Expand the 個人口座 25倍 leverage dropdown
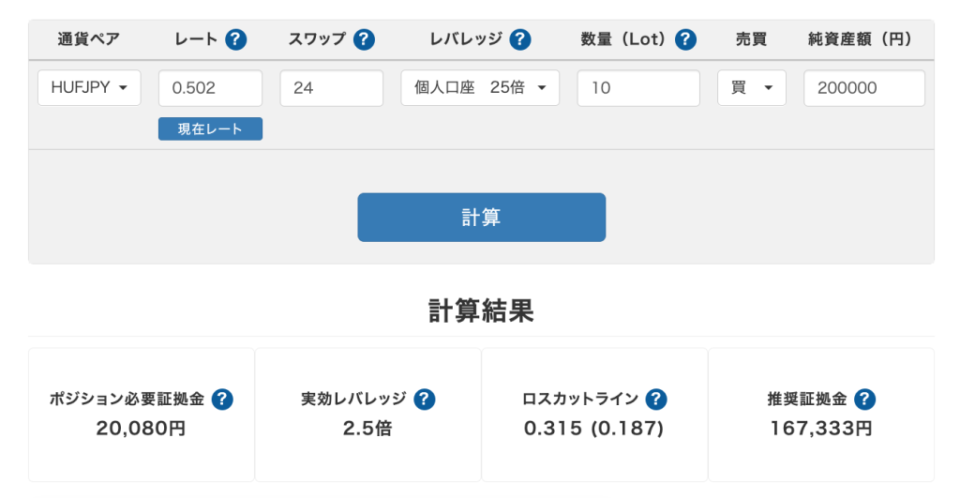The height and width of the screenshot is (498, 960). pos(480,88)
